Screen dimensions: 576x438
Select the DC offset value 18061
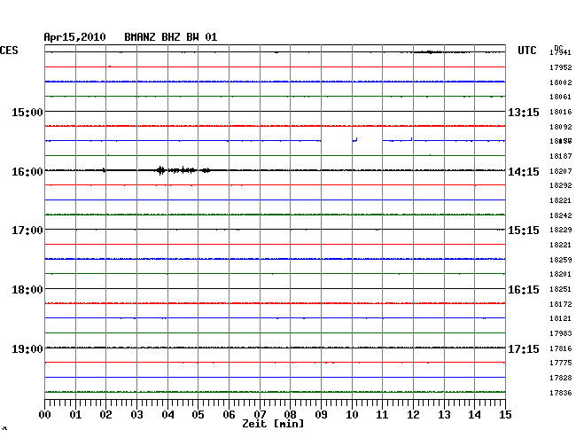561,97
